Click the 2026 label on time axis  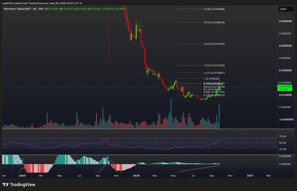136,175
